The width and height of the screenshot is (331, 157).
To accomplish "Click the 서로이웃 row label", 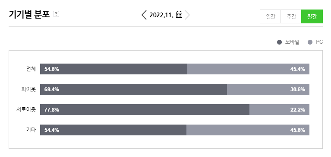I will [26, 109].
